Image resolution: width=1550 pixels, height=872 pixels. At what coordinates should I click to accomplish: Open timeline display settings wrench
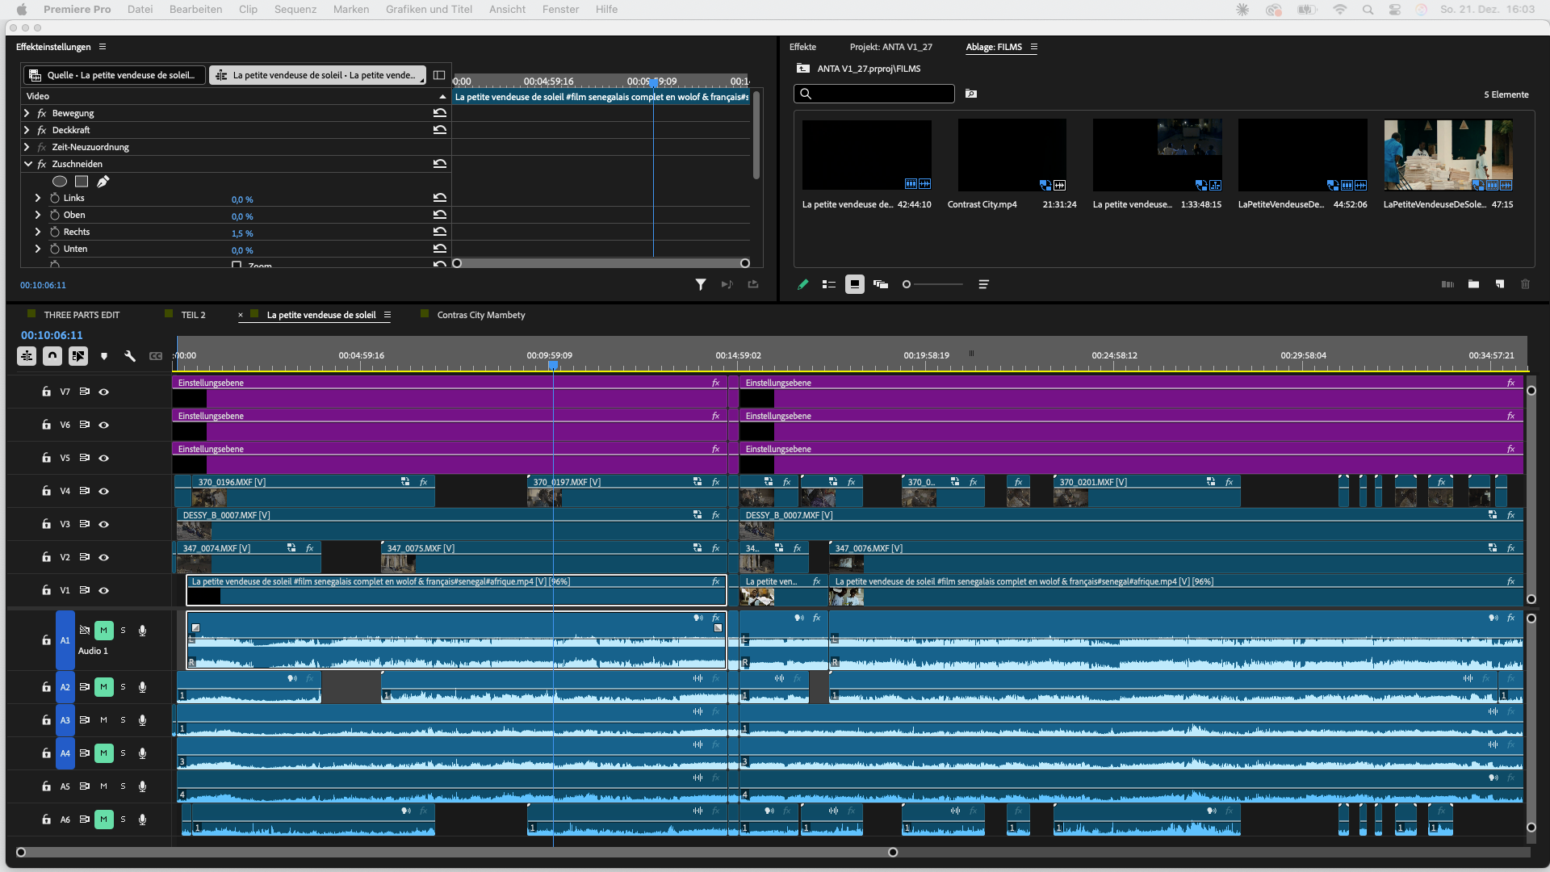point(130,356)
